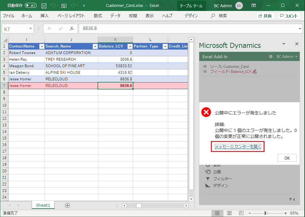Switch to Page Layout view icon
Screen dimensions: 305x217
click(x=229, y=213)
